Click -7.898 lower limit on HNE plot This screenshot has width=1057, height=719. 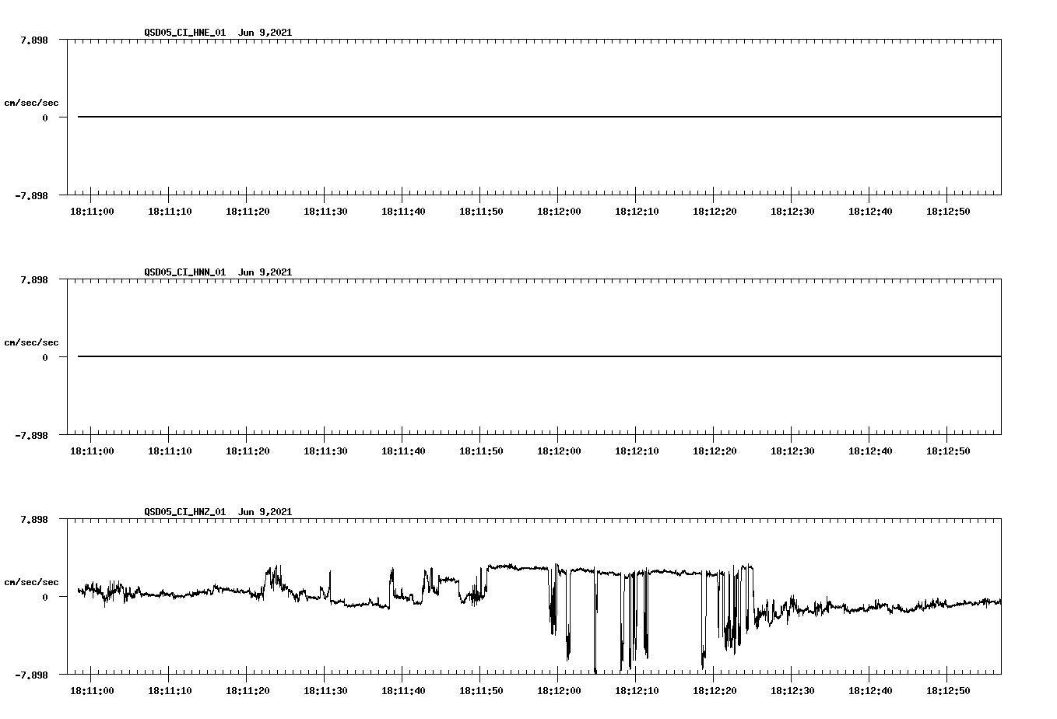31,196
